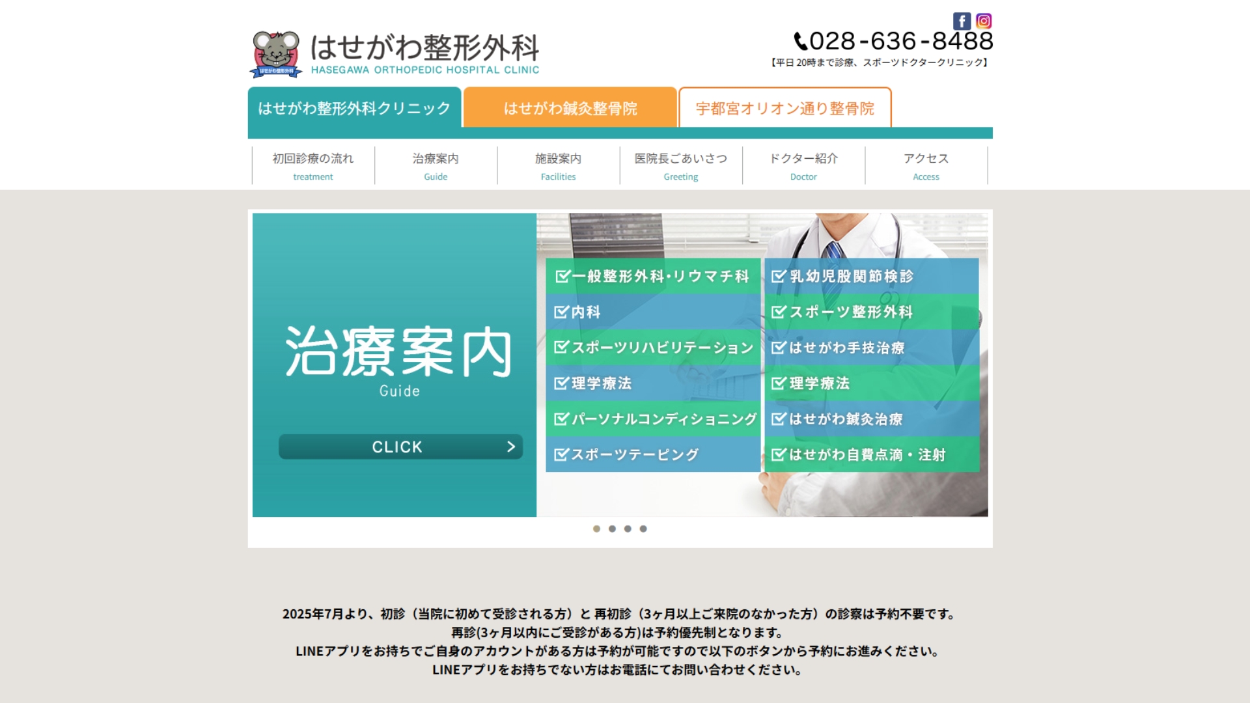The image size is (1250, 703).
Task: Select the スポーツ整形外科 checklist item
Action: pos(842,312)
